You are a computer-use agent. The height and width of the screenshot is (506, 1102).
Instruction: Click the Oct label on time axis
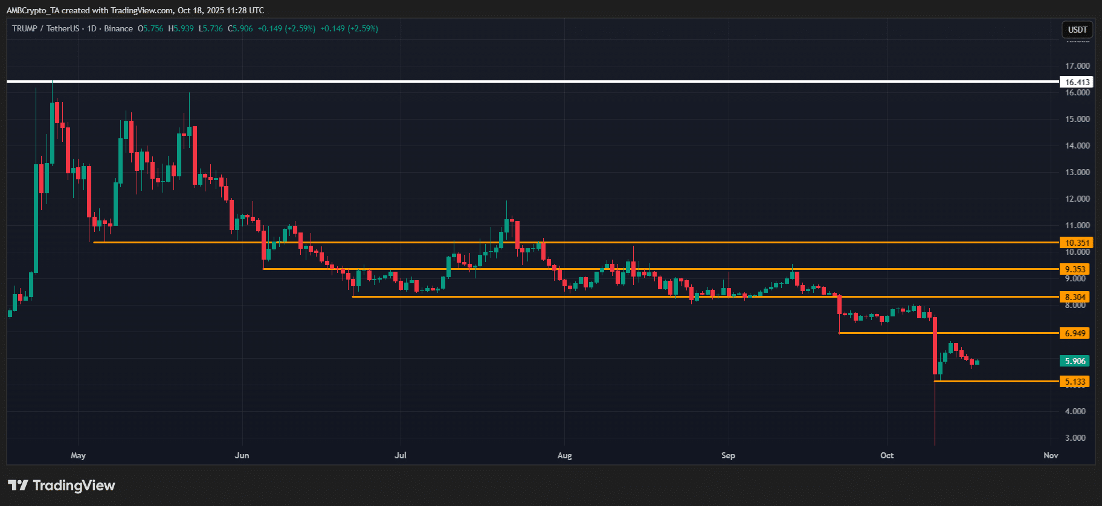click(x=887, y=455)
